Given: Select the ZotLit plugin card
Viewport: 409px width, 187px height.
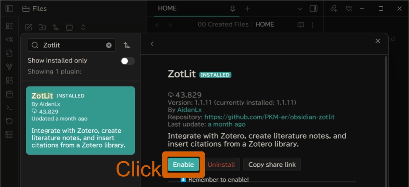Looking at the screenshot, I should pos(80,120).
